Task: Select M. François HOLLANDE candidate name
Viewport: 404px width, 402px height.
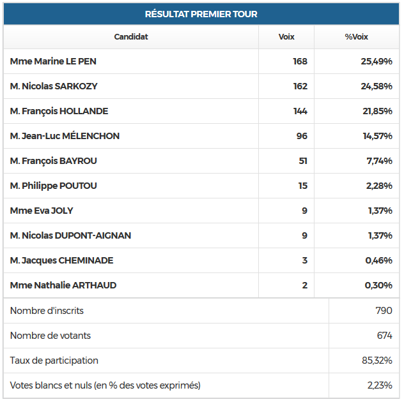Action: pos(59,111)
